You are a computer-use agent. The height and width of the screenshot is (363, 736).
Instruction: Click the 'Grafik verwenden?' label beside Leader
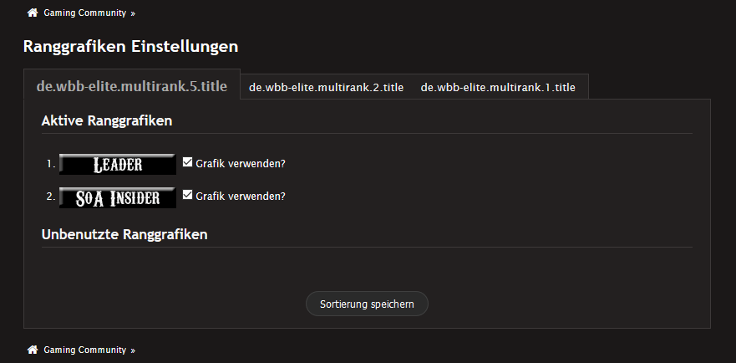tap(241, 163)
